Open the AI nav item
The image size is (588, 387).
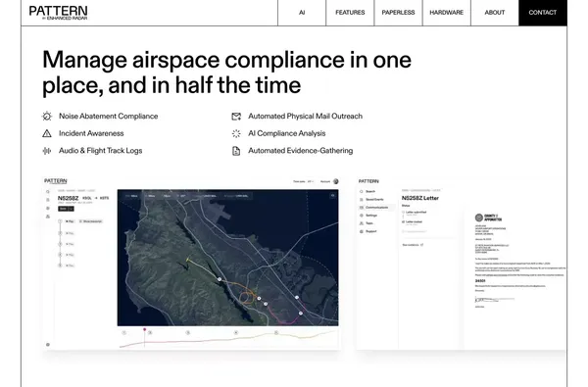[302, 13]
